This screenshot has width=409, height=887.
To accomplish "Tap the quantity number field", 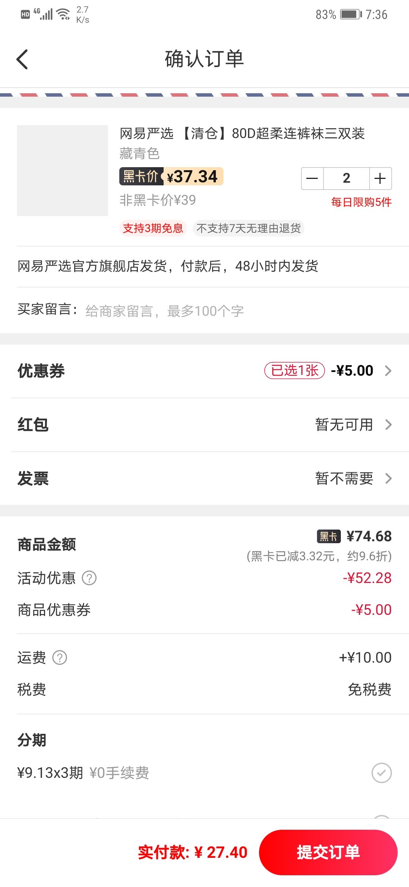I will (x=346, y=178).
